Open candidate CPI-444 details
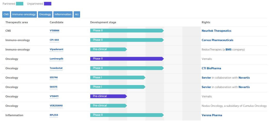The width and height of the screenshot is (279, 125). point(54,40)
